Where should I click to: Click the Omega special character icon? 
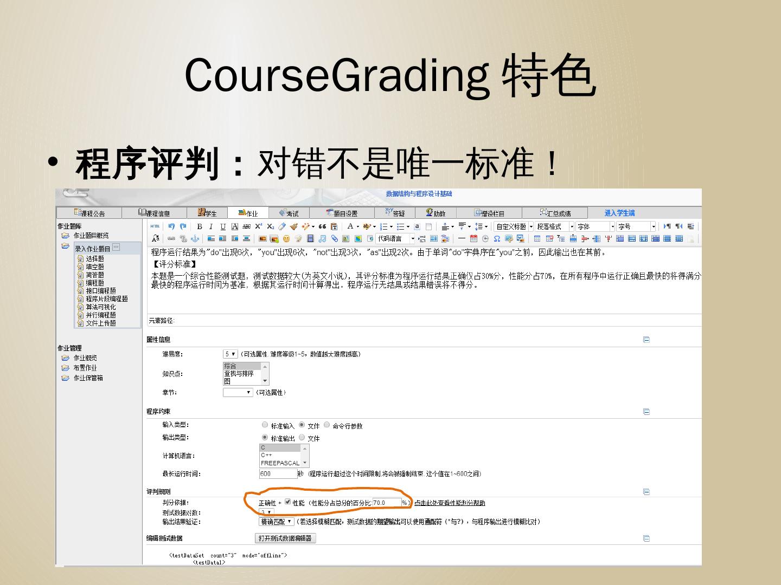pyautogui.click(x=497, y=238)
